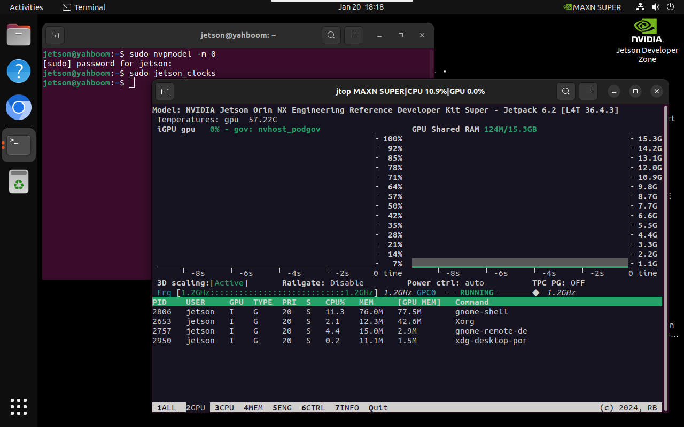Click TPC PG: OFF setting
Screen dimensions: 684x427
tap(558, 283)
